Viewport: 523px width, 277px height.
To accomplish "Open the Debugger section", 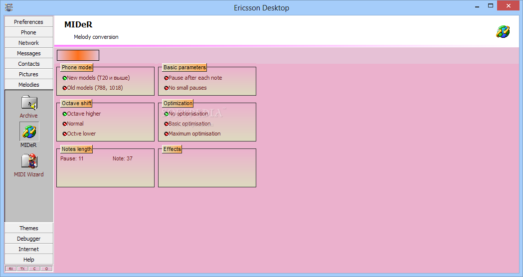I will tap(29, 239).
